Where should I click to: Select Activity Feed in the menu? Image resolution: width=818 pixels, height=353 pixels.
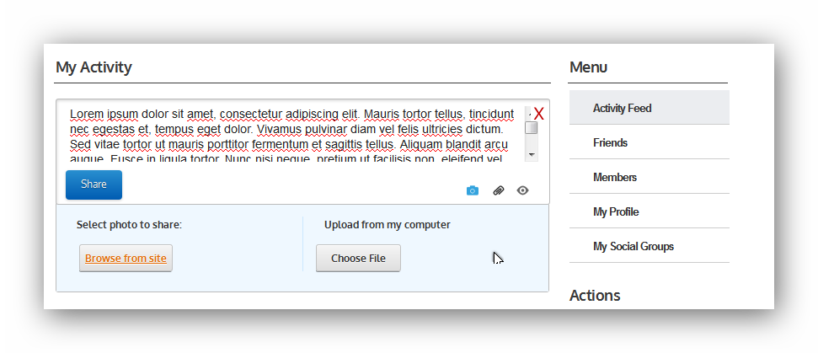click(x=649, y=107)
